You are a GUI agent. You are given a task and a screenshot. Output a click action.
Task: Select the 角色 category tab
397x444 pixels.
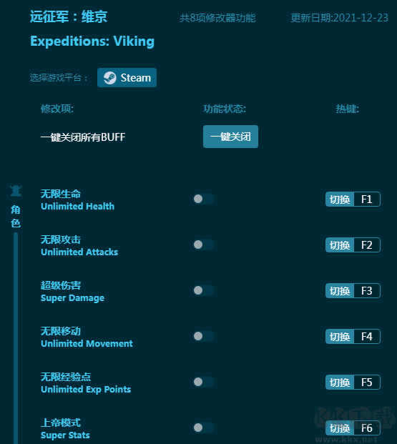coord(16,217)
